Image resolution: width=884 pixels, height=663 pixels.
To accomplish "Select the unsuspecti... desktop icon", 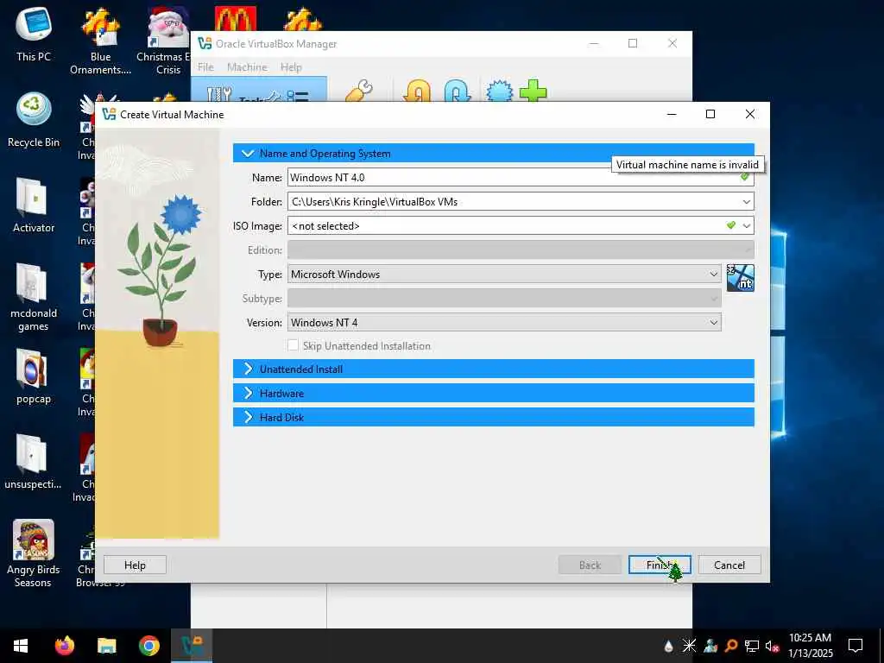I will pyautogui.click(x=34, y=462).
